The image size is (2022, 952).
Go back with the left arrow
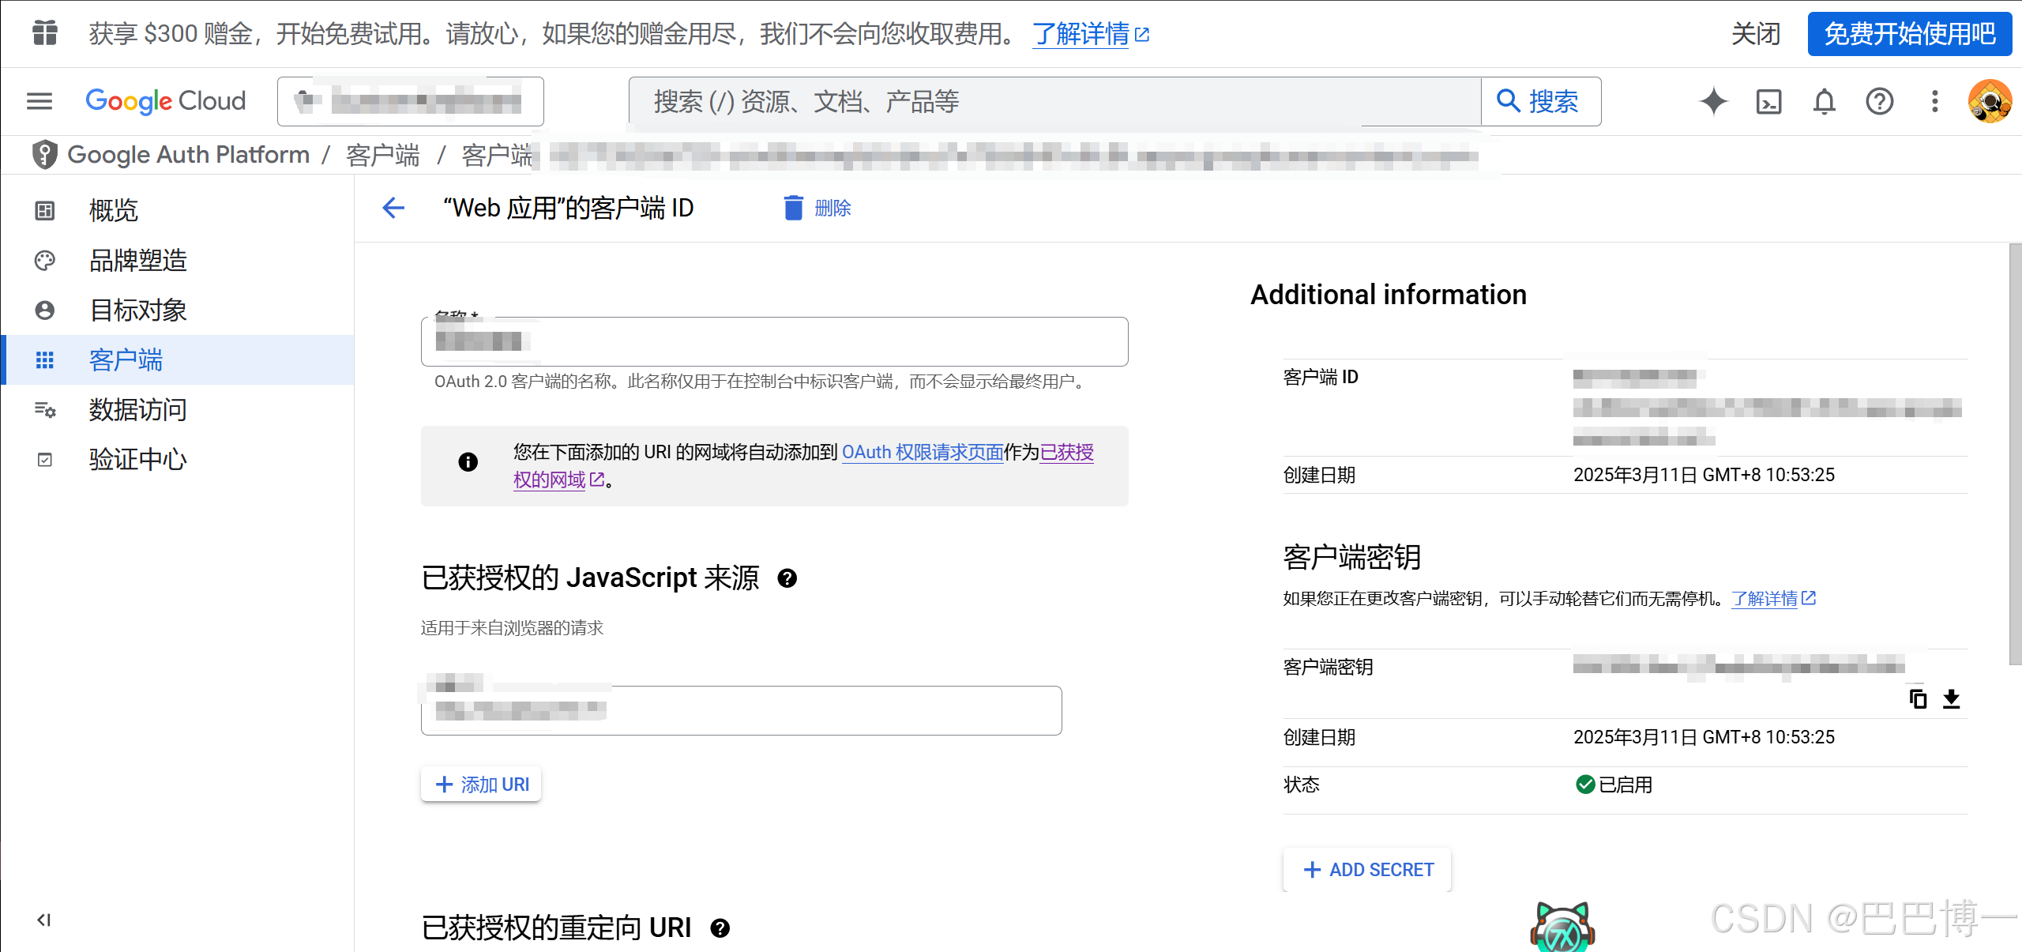[x=393, y=208]
